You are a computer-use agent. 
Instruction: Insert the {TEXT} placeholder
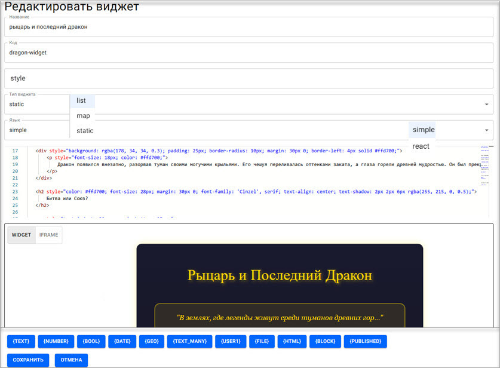point(21,341)
